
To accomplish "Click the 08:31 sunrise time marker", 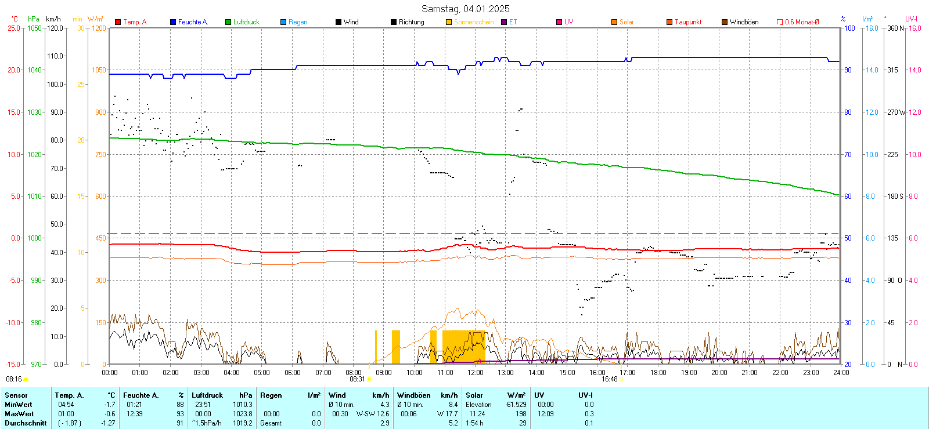I will (357, 379).
